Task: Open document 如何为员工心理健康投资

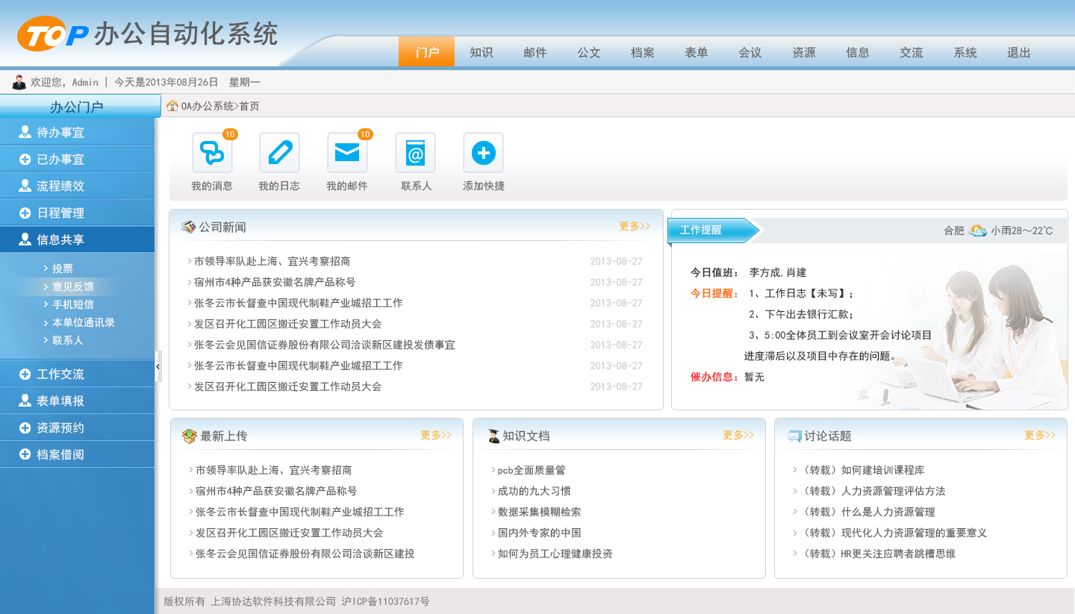Action: point(555,554)
